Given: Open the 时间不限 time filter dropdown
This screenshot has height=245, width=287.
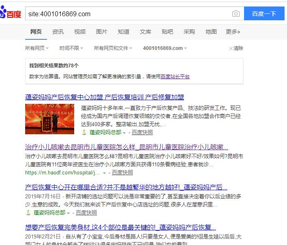Looking at the screenshot, I should 71,48.
